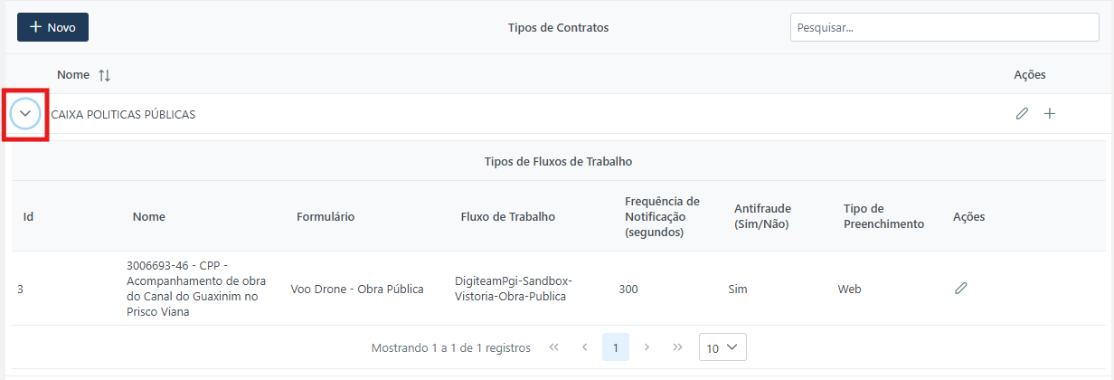Image resolution: width=1114 pixels, height=380 pixels.
Task: Focus the Pesquisar search field
Action: [944, 27]
